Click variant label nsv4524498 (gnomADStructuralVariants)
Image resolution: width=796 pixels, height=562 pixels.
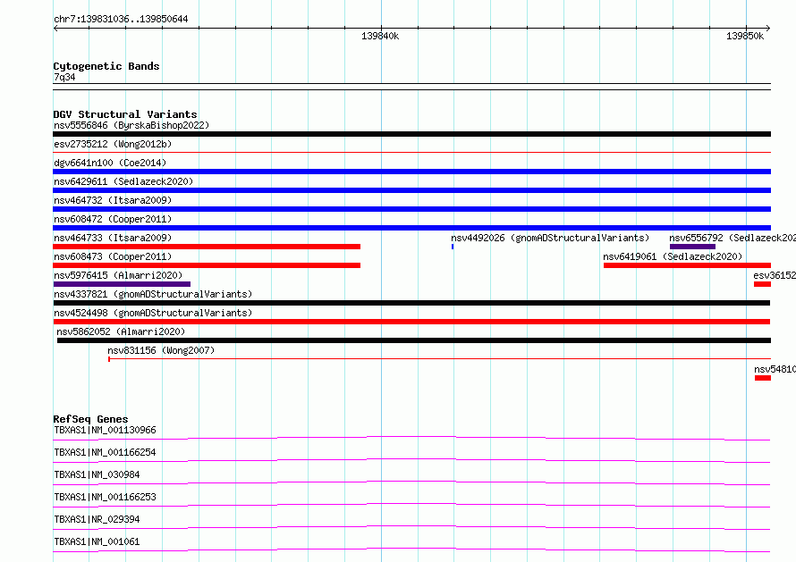point(153,313)
